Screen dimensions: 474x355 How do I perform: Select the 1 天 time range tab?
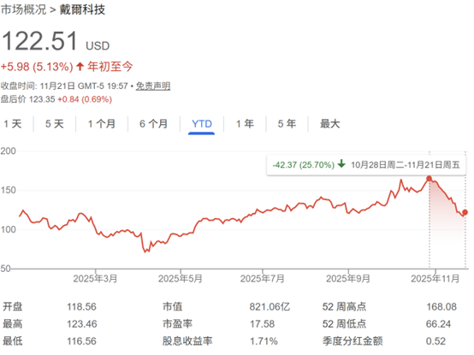click(13, 124)
